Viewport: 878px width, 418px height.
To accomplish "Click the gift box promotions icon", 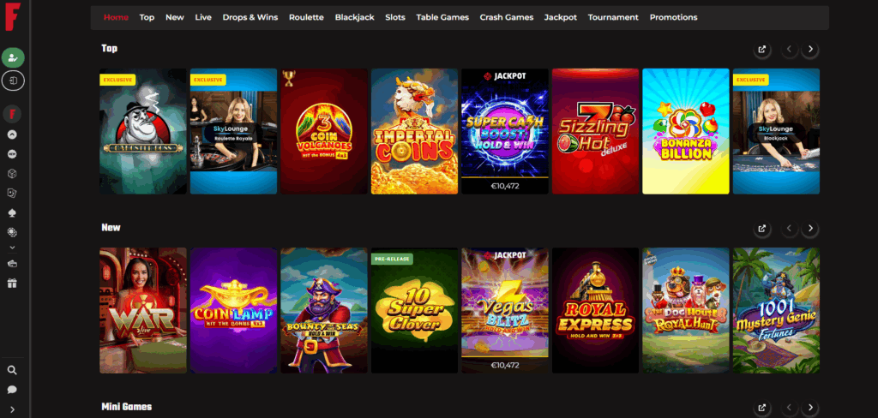I will 12,284.
